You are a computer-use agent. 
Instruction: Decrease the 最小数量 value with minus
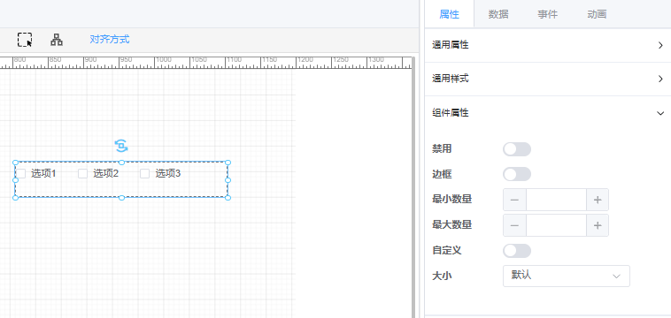[515, 200]
